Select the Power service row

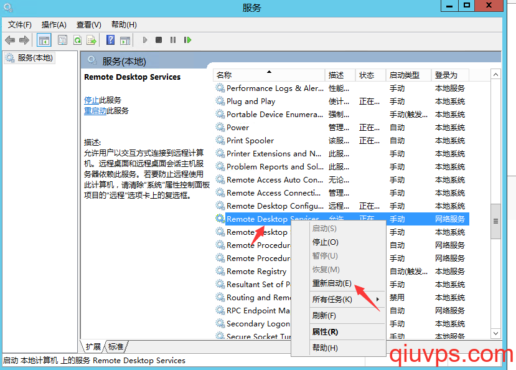pos(341,127)
